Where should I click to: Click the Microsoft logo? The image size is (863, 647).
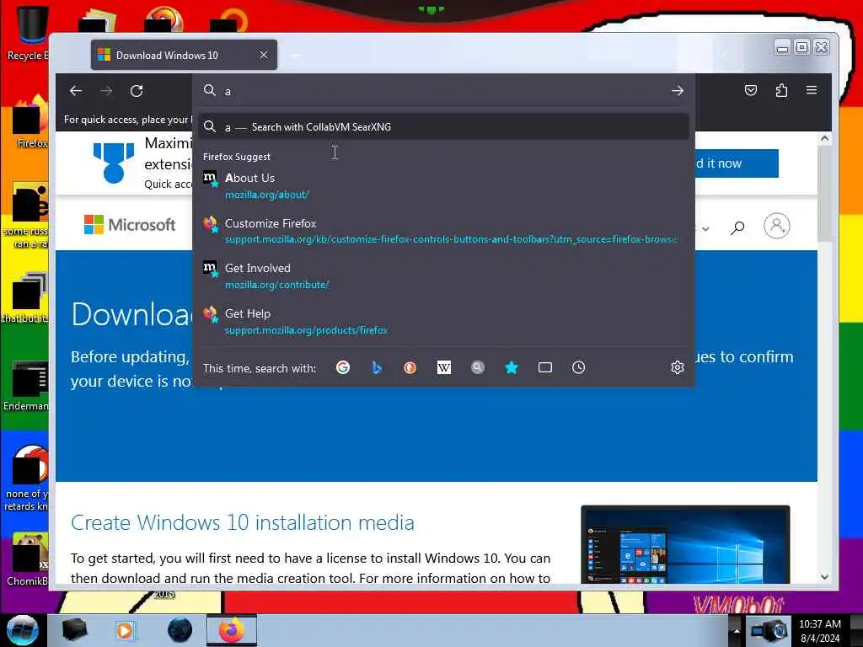coord(130,224)
